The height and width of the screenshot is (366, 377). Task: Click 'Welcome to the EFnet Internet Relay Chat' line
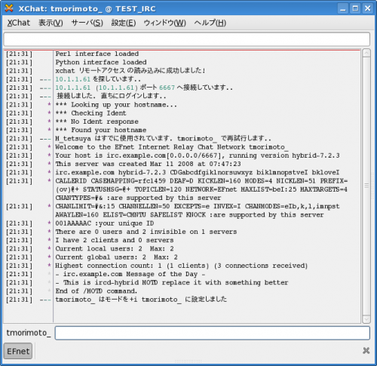(172, 147)
